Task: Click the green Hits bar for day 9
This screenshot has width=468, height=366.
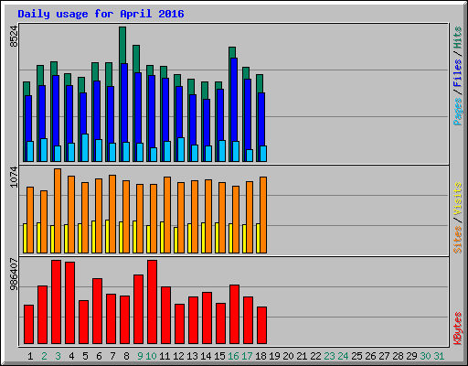Action: [136, 59]
